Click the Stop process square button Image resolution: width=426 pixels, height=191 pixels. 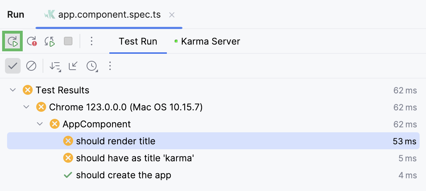pos(68,41)
